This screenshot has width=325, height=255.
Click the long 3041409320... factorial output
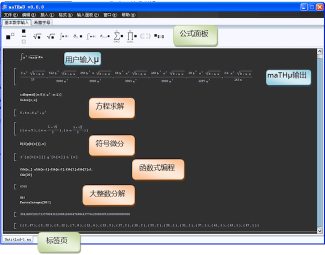pyautogui.click(x=75, y=214)
